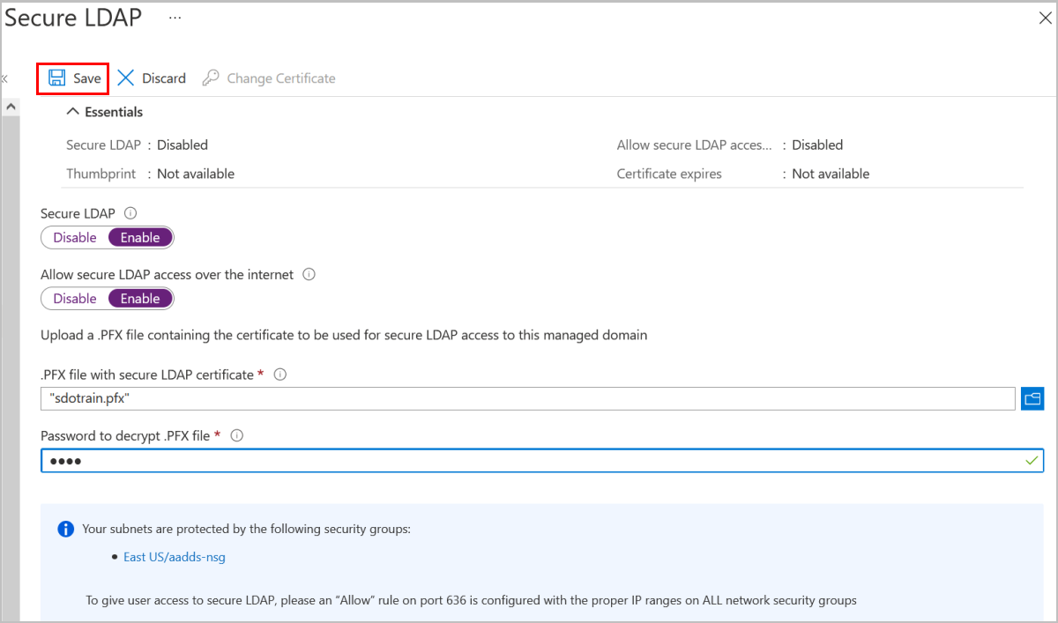Click the Change Certificate key icon

coord(211,78)
